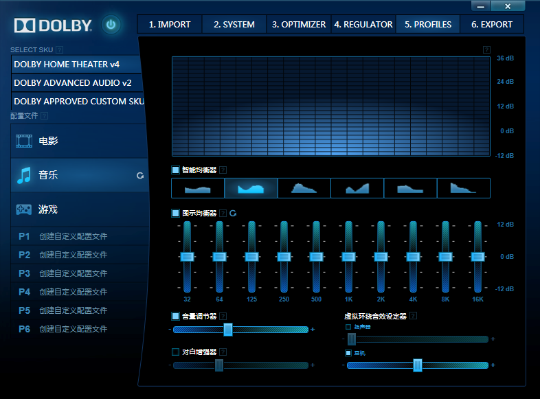Switch to the 3. OPTIMIZER tab

point(299,24)
